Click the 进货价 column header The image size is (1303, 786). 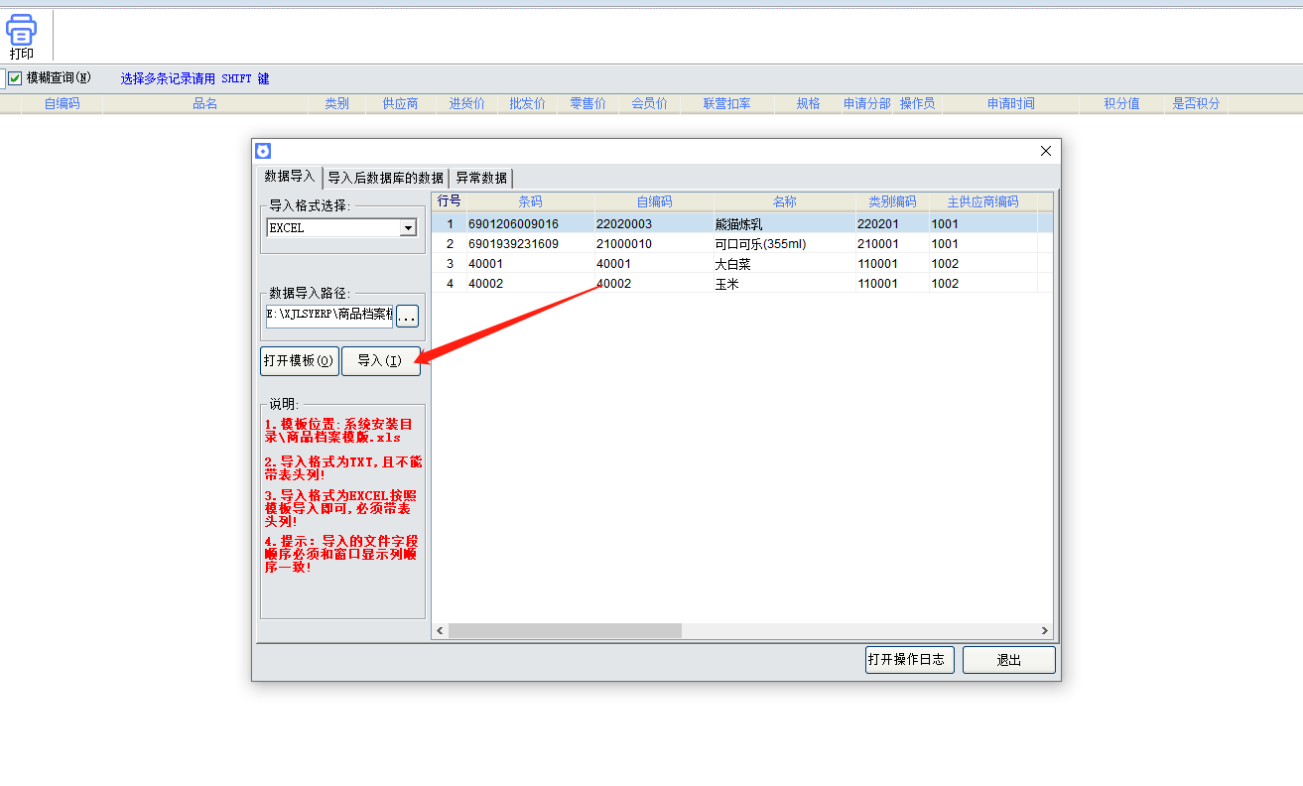tap(466, 103)
